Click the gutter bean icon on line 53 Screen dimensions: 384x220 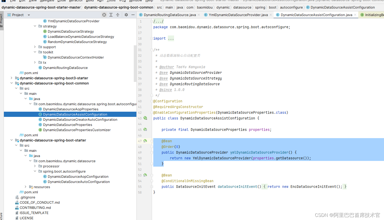[x=145, y=175]
